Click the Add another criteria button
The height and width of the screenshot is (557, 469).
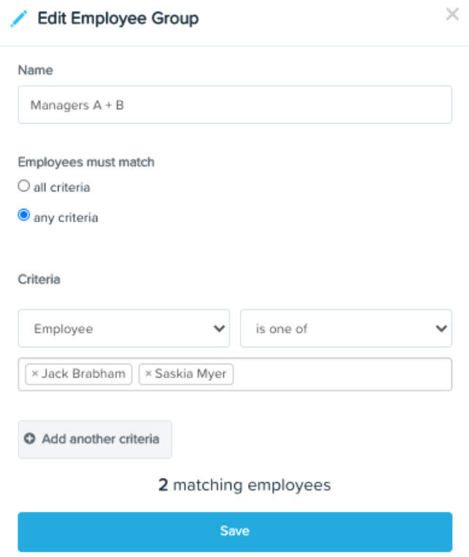coord(95,440)
